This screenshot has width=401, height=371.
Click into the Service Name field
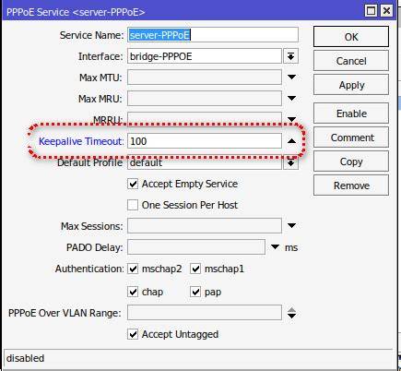click(213, 35)
